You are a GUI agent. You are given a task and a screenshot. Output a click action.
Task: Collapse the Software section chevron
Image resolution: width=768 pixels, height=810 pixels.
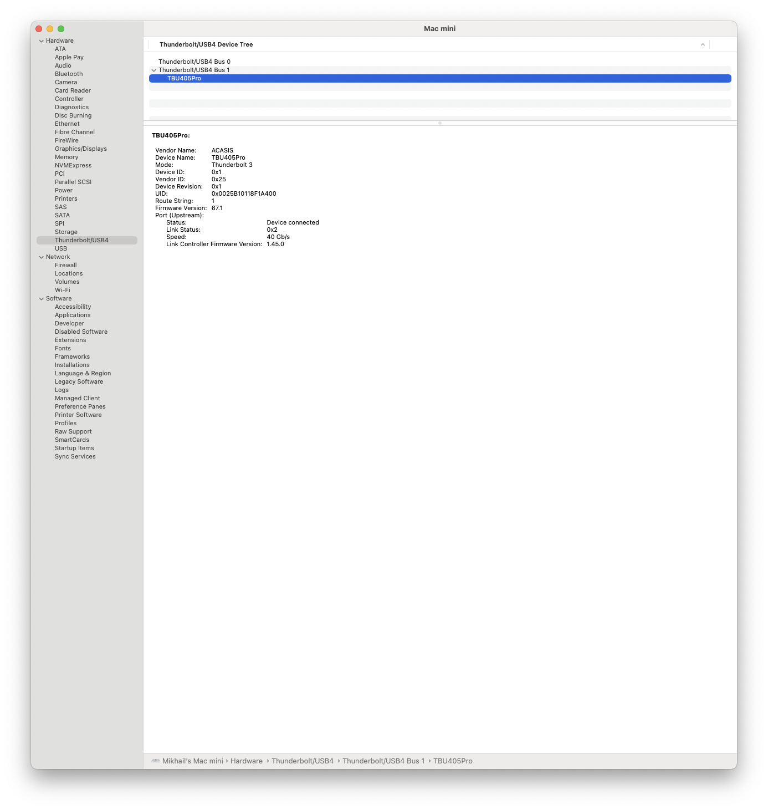[41, 299]
